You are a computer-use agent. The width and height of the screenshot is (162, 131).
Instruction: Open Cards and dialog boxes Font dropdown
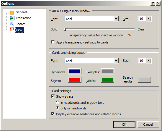tap(116, 61)
